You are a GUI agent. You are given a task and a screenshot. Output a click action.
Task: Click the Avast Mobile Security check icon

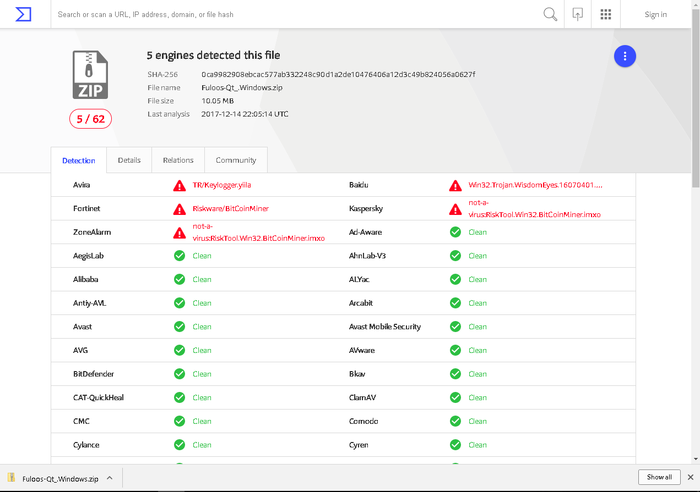coord(455,327)
